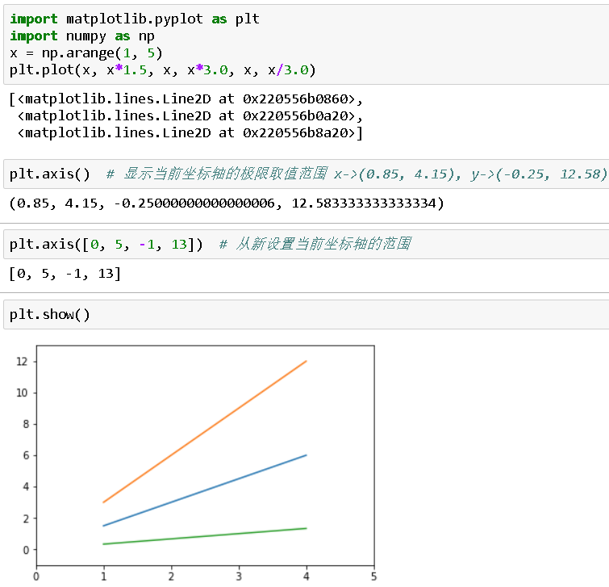Click the y-axis tick label 10
Viewport: 609px width, 587px height.
[x=22, y=393]
